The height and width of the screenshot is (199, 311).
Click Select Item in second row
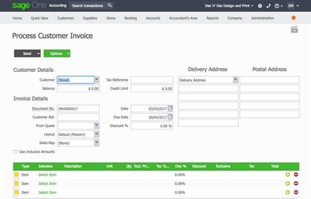point(48,183)
